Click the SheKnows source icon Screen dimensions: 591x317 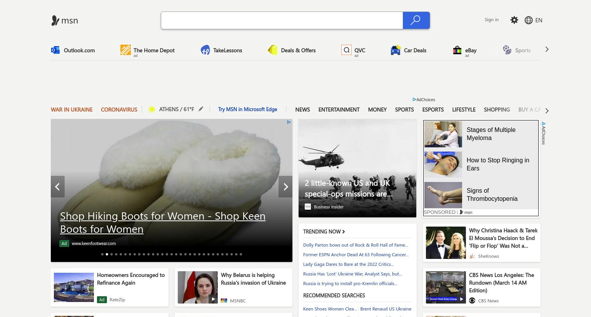point(472,256)
